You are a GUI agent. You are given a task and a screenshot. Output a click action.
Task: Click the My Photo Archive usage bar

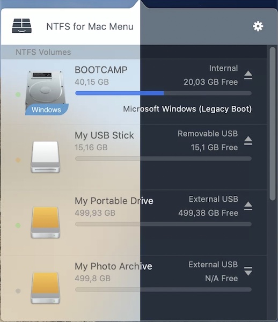click(164, 290)
